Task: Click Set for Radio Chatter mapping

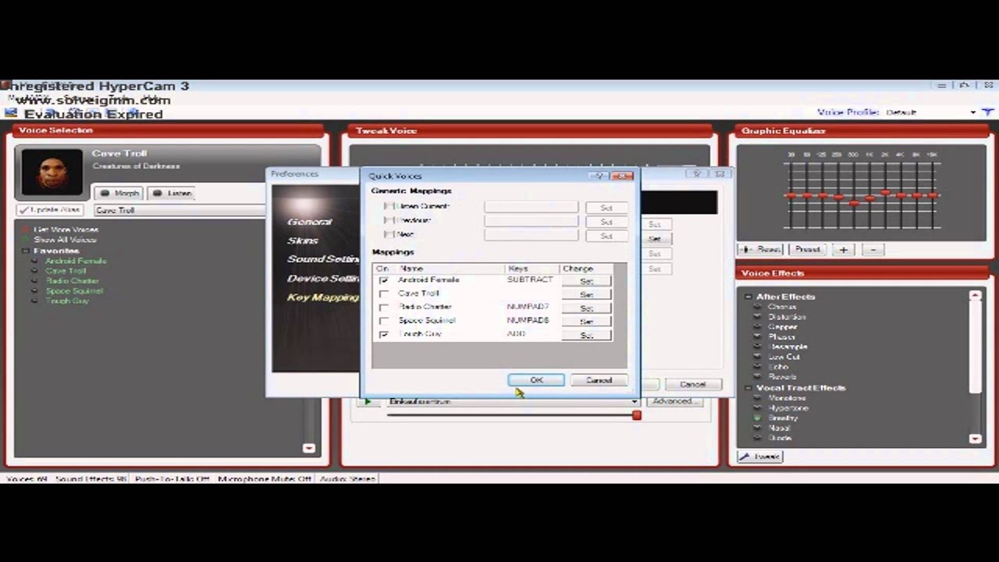Action: (586, 308)
